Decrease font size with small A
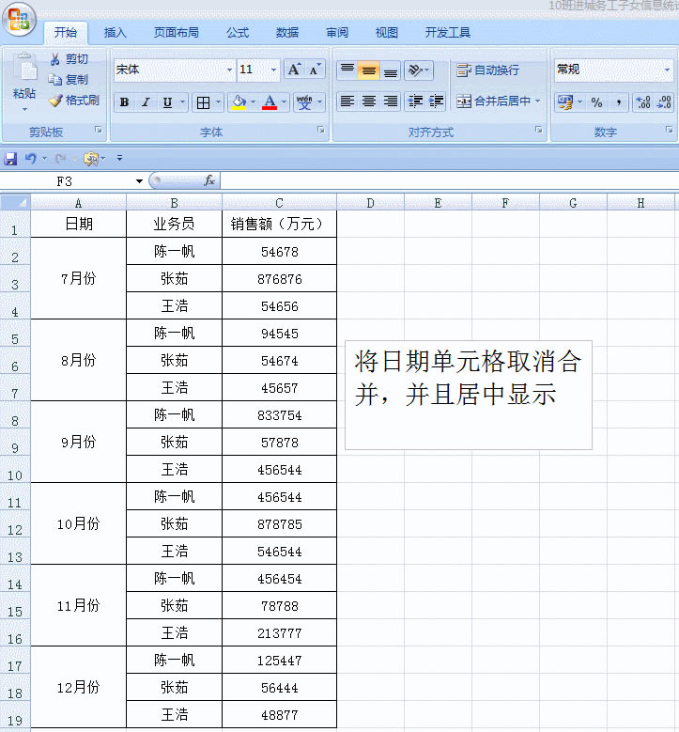The image size is (679, 732). pos(315,70)
